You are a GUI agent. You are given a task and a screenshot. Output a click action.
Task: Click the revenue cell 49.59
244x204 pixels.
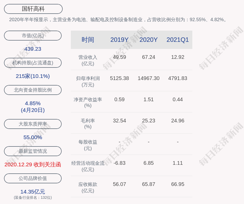tap(119, 57)
